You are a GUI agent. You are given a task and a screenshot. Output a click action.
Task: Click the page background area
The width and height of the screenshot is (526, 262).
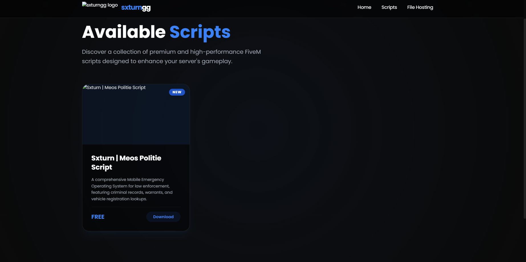click(x=342, y=171)
